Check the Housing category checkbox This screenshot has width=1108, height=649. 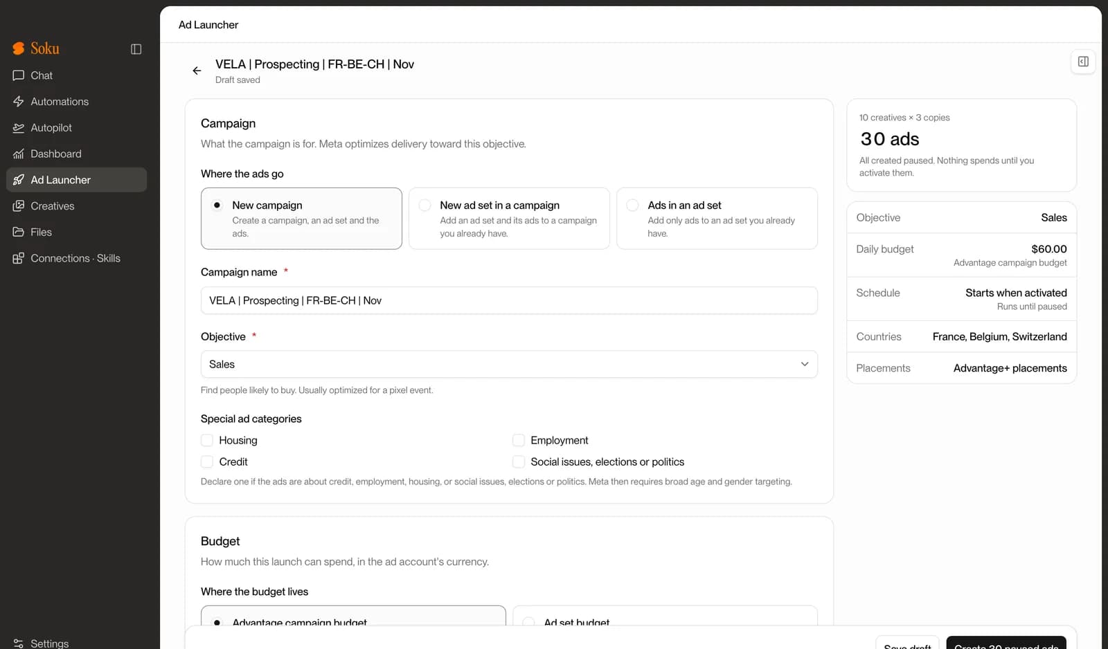[x=207, y=440]
